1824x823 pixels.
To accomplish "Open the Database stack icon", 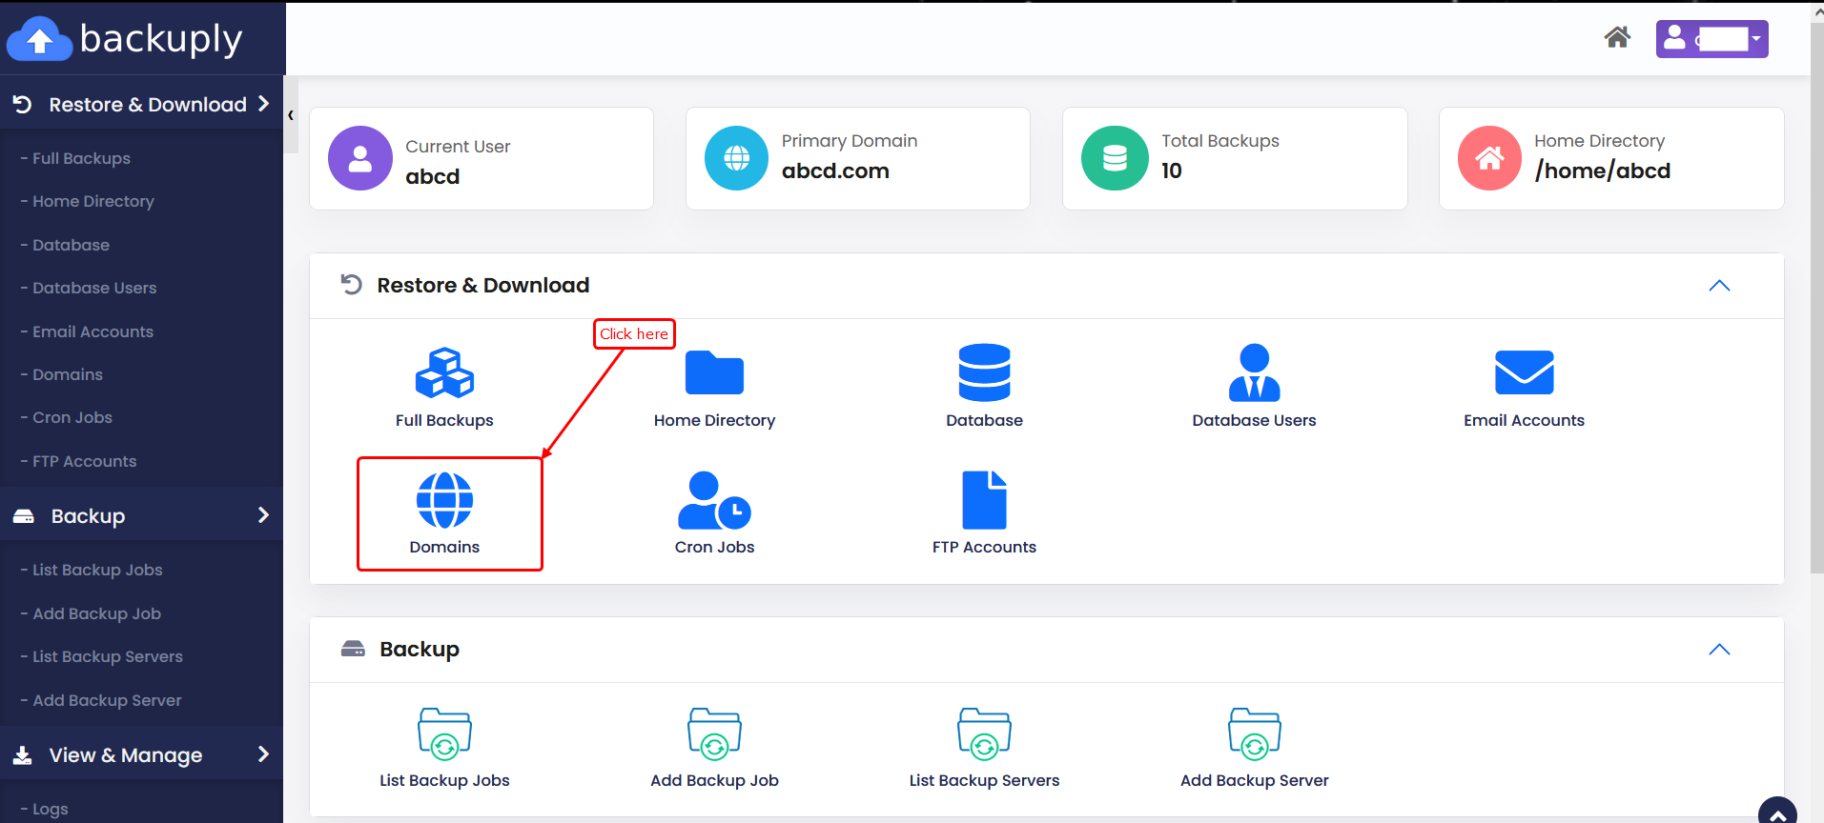I will (984, 372).
